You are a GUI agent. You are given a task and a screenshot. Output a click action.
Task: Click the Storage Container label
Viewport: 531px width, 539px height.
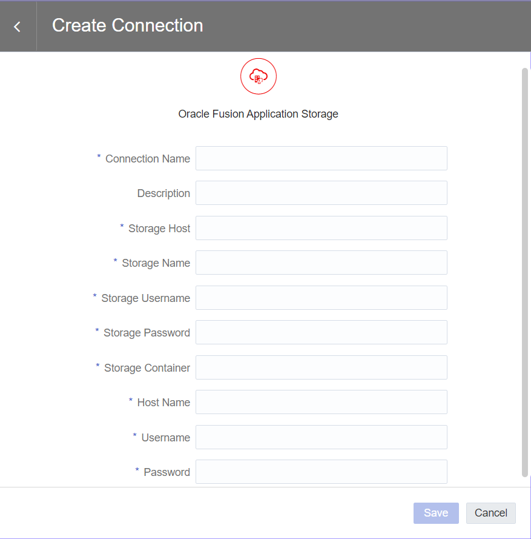tap(147, 368)
